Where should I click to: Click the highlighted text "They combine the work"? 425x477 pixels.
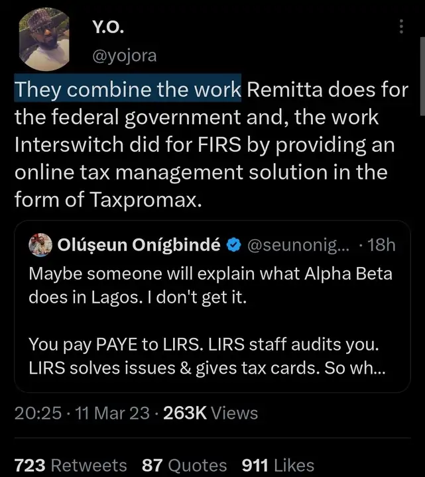tap(128, 89)
